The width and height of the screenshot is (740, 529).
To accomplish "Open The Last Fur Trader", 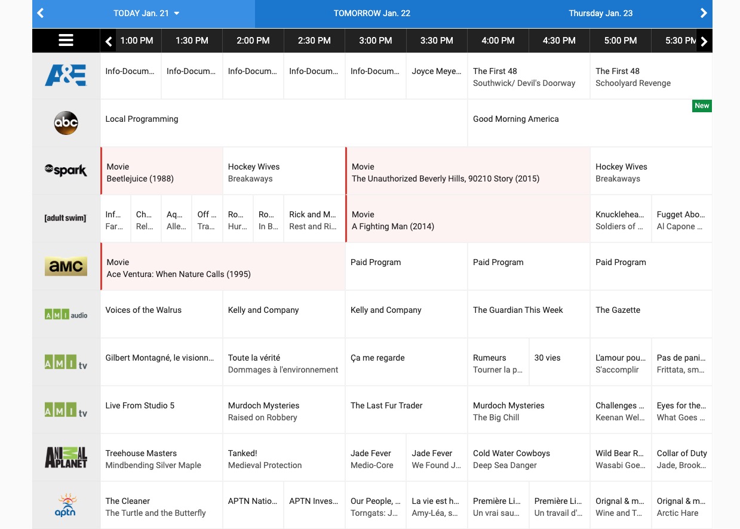I will tap(406, 410).
